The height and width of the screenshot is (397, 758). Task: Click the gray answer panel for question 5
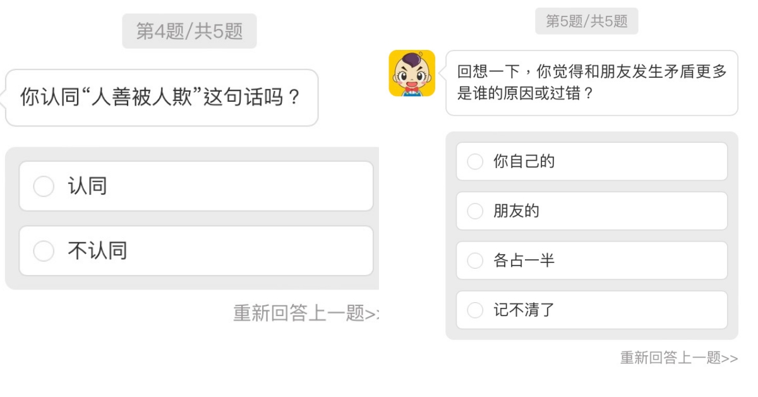point(592,333)
